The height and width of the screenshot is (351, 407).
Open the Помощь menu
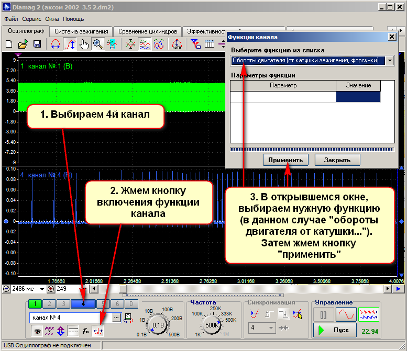(x=73, y=19)
